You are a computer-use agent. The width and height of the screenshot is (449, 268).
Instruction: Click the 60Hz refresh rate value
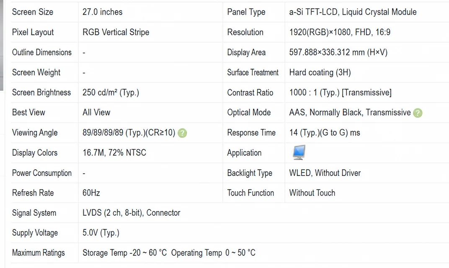[x=91, y=193]
